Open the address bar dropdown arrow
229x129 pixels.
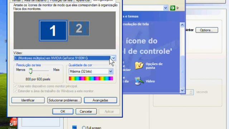point(165,8)
